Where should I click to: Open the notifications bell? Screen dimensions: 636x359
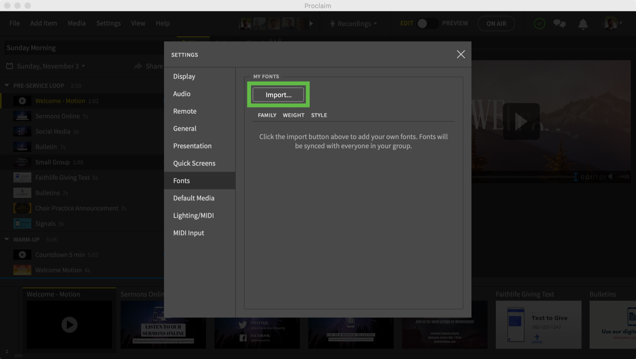pos(583,24)
